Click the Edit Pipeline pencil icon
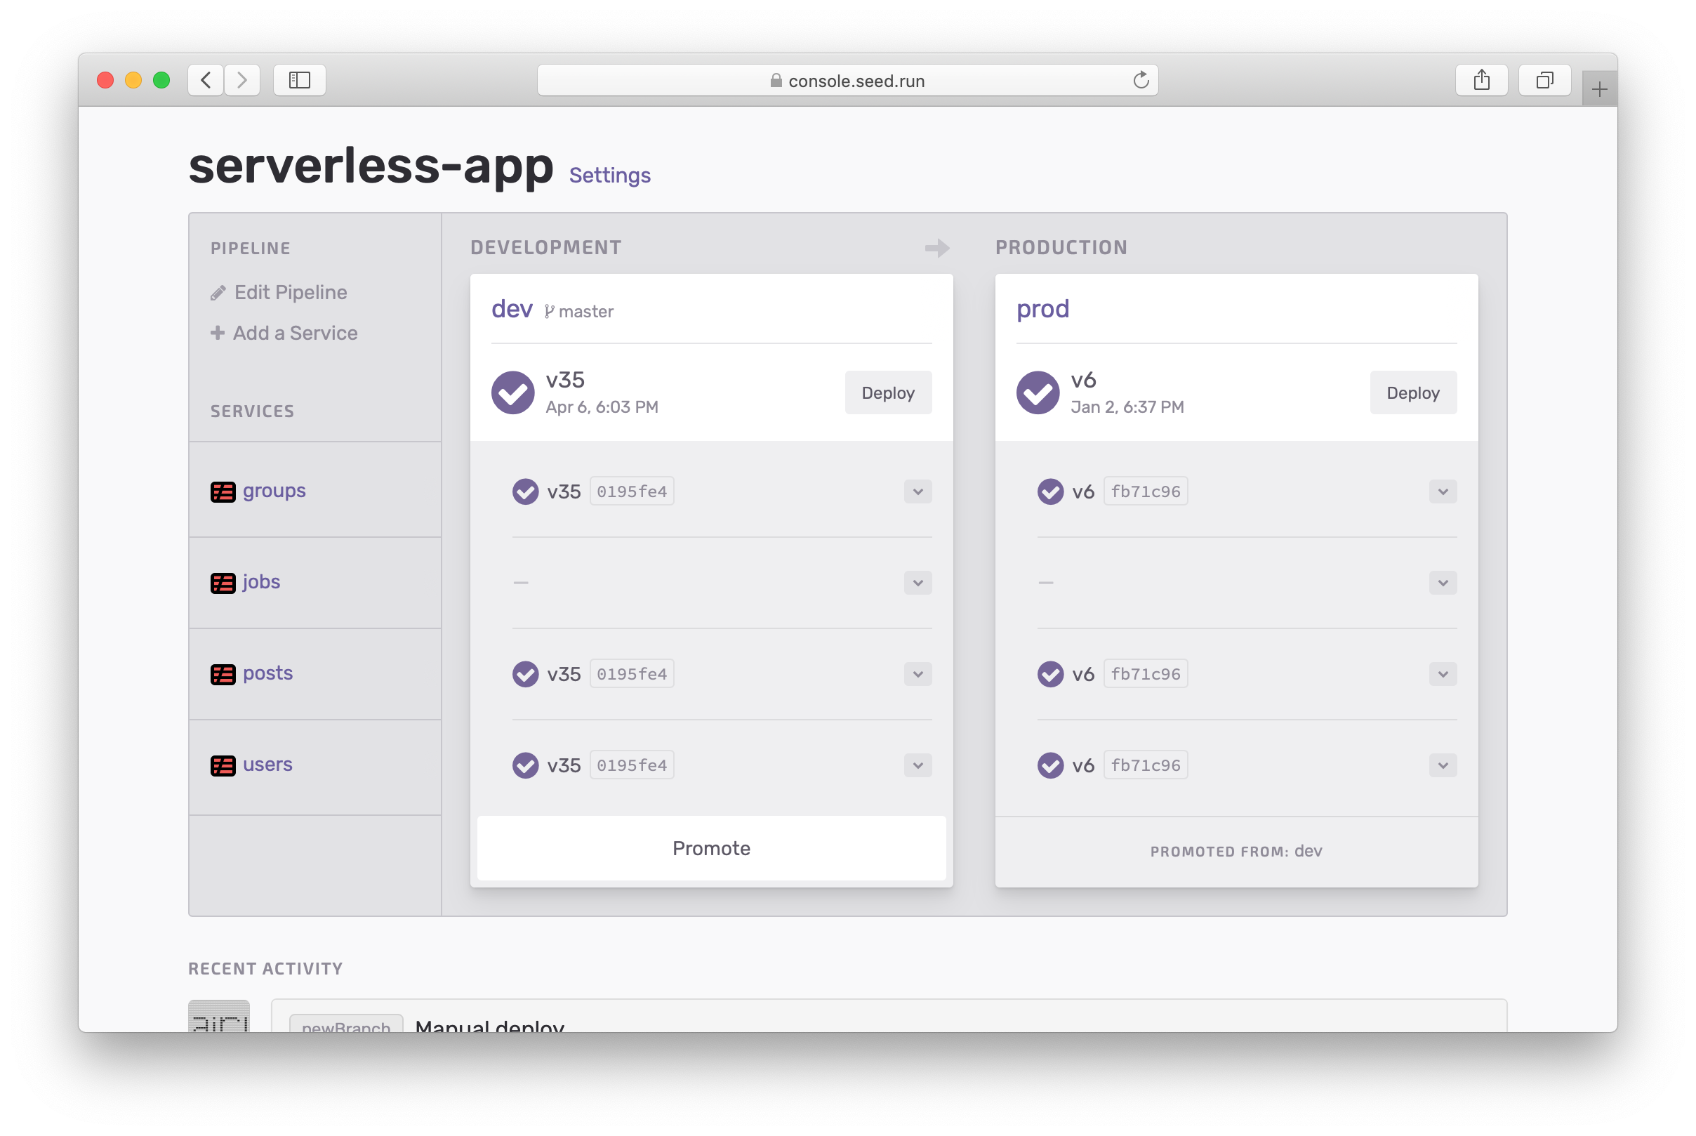1696x1136 pixels. pos(217,293)
